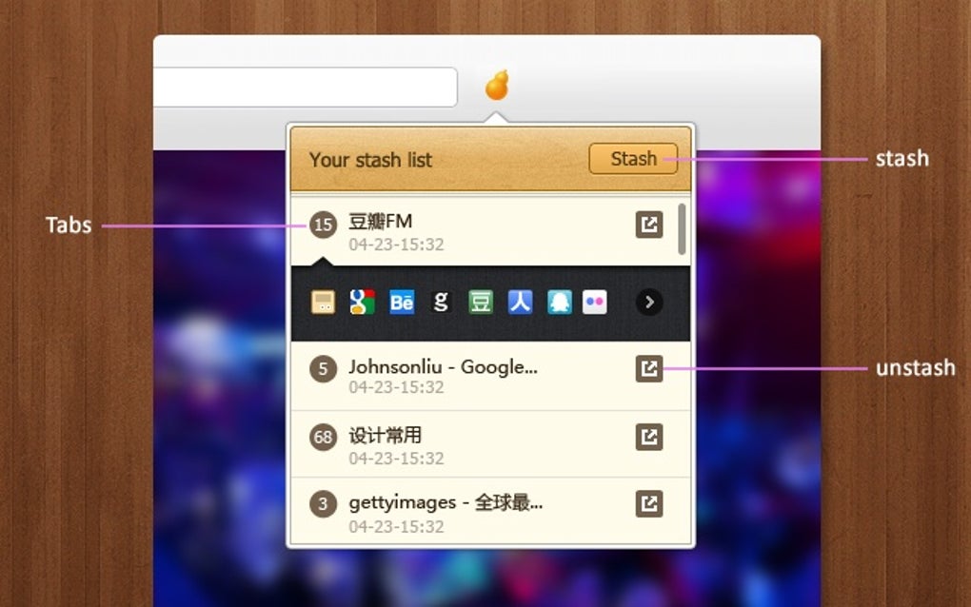This screenshot has height=607, width=971.
Task: Unstash the 设计常用 group
Action: tap(648, 438)
